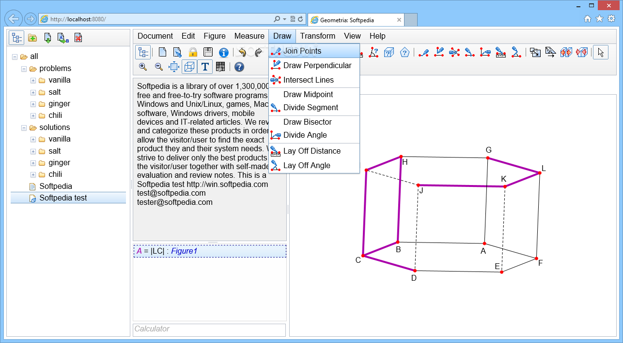Click the browser back button

coord(14,19)
